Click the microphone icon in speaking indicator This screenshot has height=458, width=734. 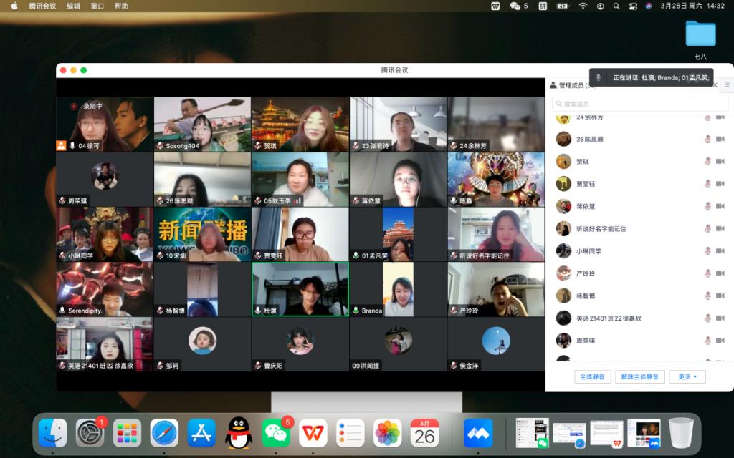point(599,77)
